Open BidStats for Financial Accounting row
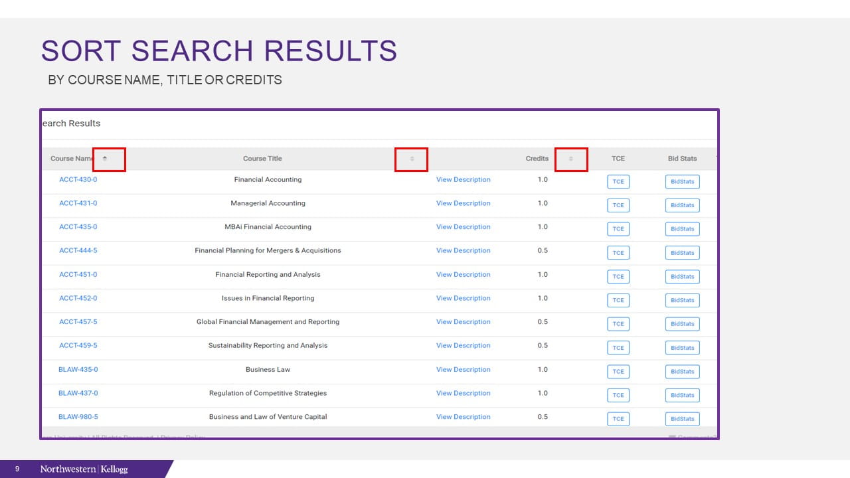The height and width of the screenshot is (478, 850). pyautogui.click(x=682, y=182)
